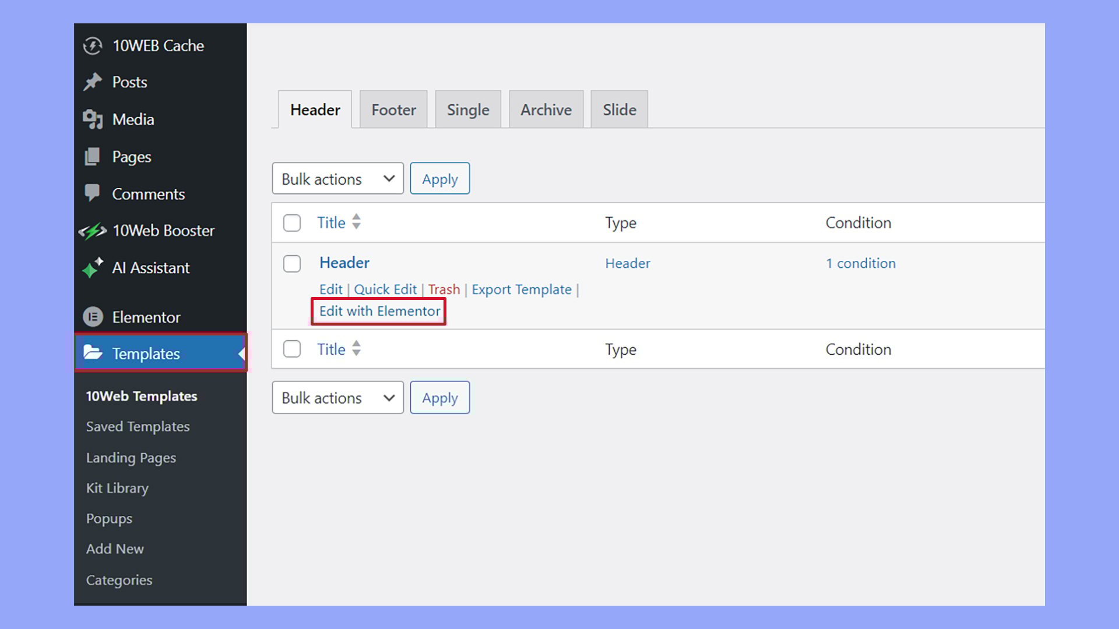Switch to the Footer tab
The width and height of the screenshot is (1119, 629).
coord(393,109)
